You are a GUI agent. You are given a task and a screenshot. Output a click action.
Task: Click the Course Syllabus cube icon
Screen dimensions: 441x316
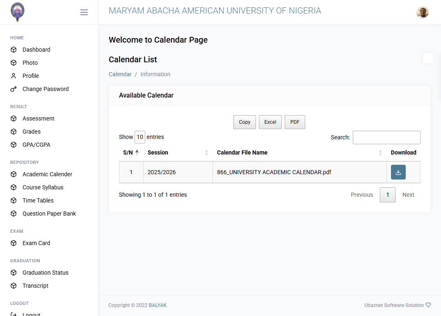pyautogui.click(x=14, y=187)
